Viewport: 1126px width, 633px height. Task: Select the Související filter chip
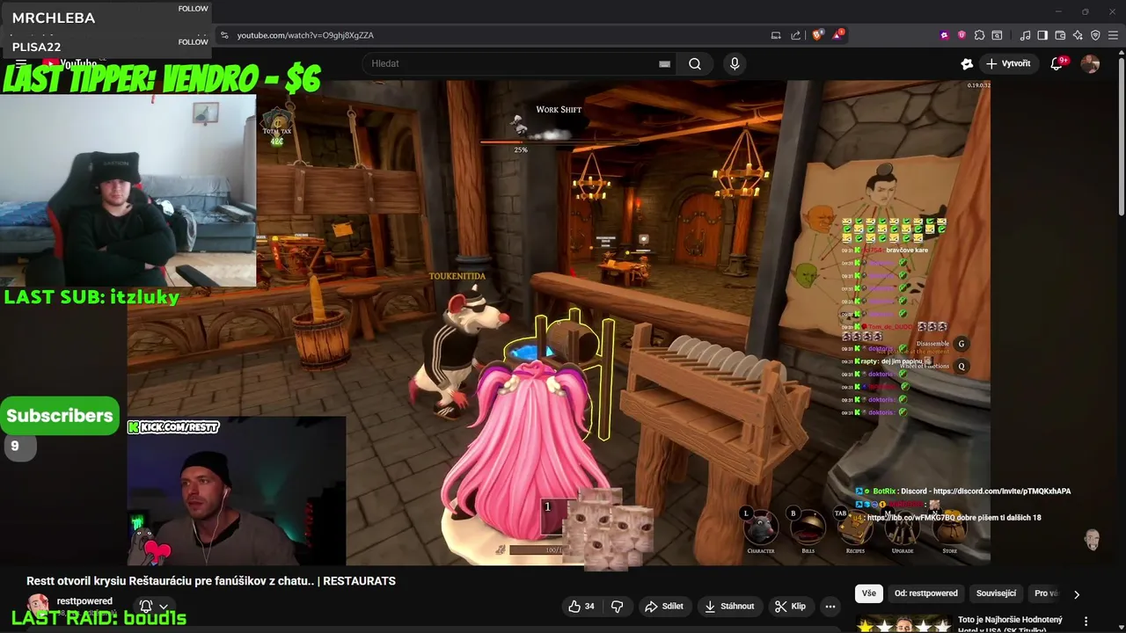point(996,593)
